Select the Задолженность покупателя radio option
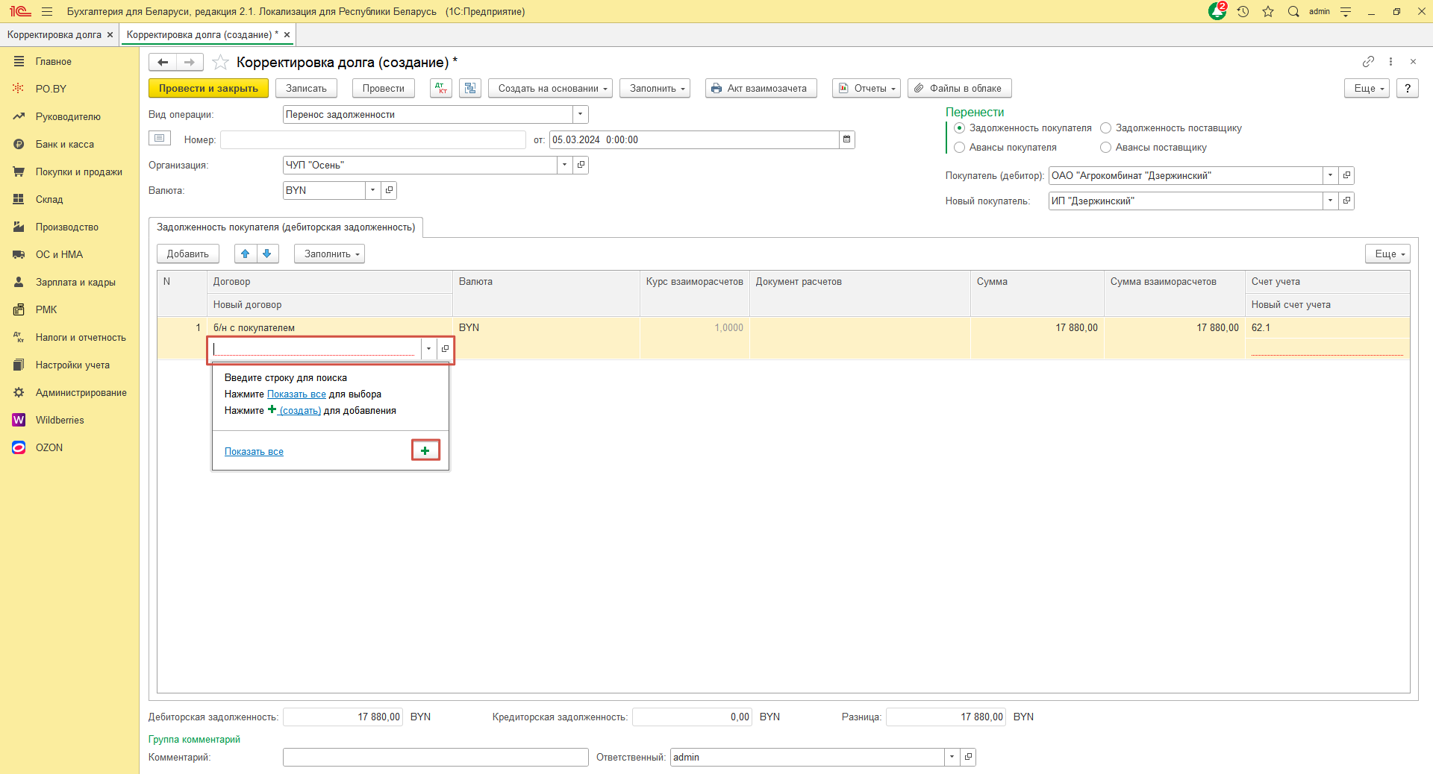 (960, 128)
